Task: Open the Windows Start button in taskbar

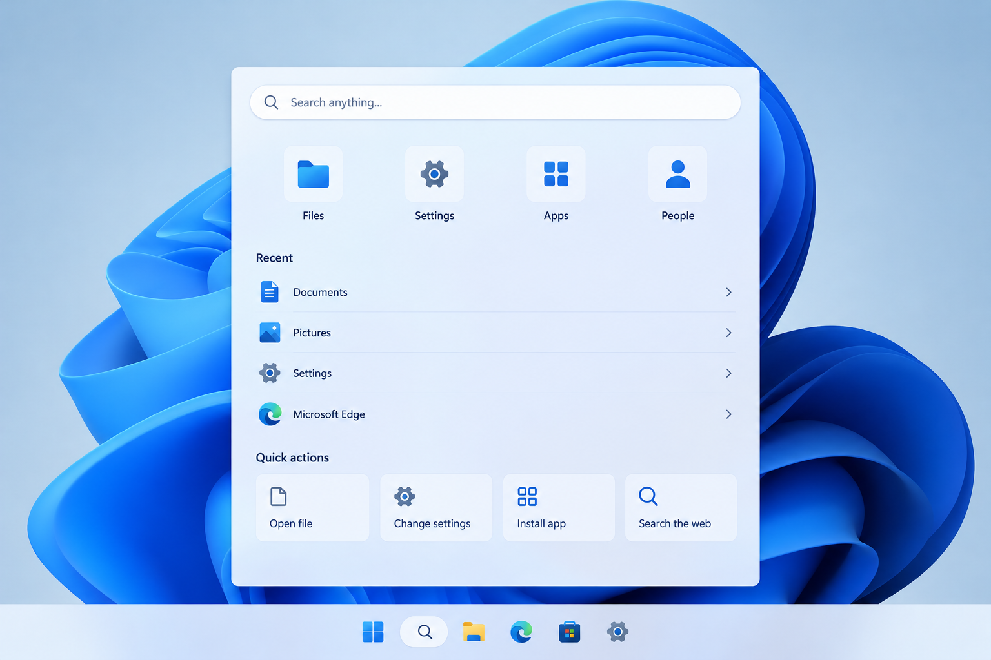Action: pos(373,632)
